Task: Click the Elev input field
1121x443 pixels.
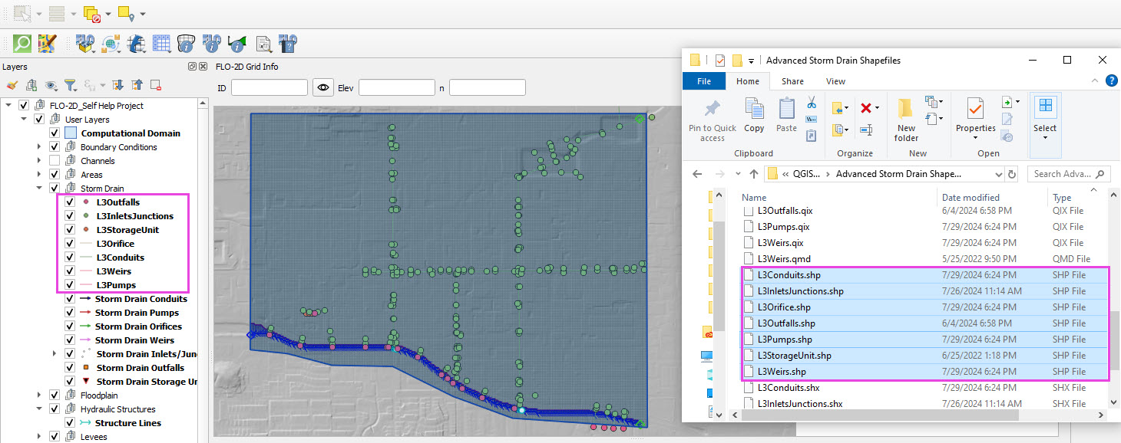Action: click(x=396, y=88)
